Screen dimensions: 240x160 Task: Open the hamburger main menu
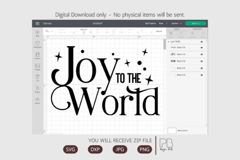(37, 24)
